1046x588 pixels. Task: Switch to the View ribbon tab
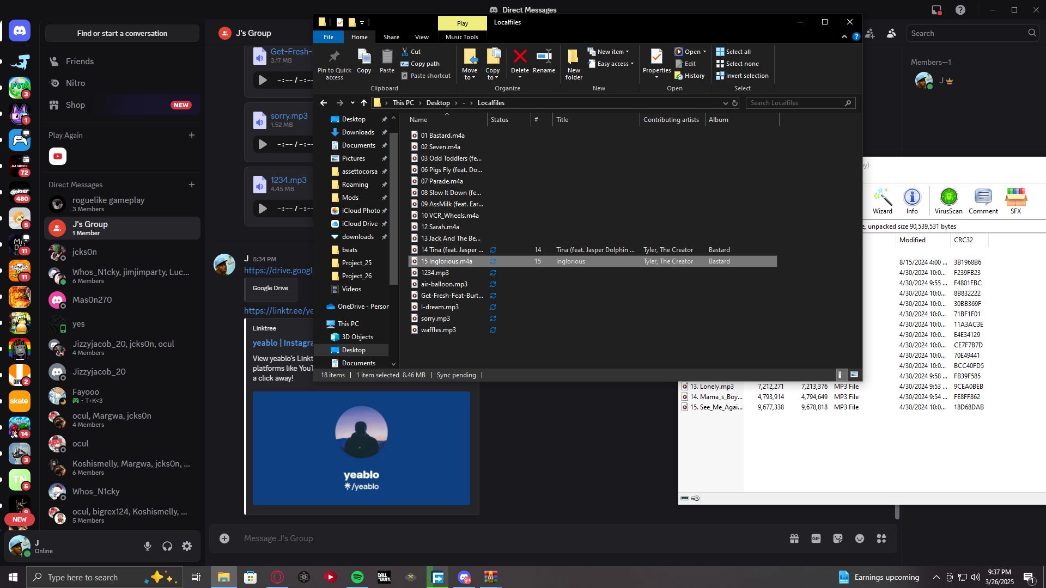pos(422,37)
